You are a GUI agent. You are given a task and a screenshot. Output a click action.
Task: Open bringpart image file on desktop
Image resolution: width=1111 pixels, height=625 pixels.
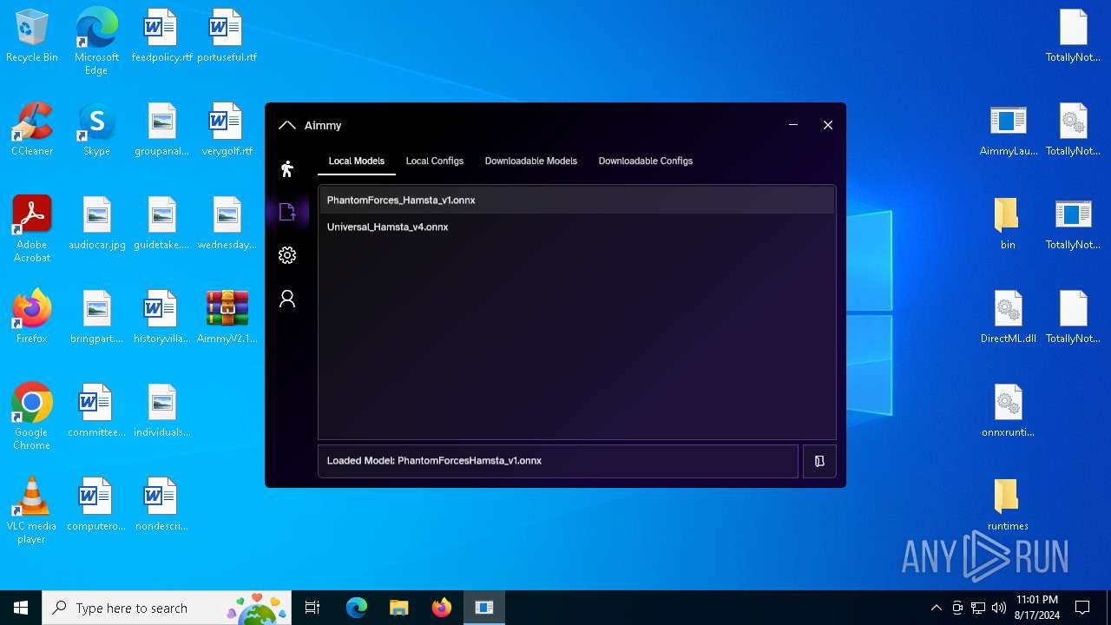coord(97,318)
